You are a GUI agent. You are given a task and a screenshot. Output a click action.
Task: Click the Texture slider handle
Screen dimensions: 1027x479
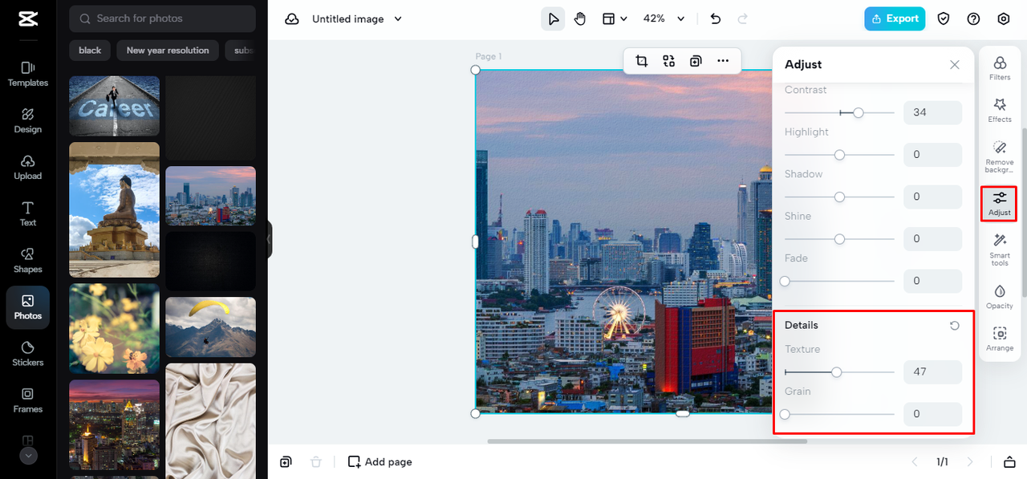837,372
